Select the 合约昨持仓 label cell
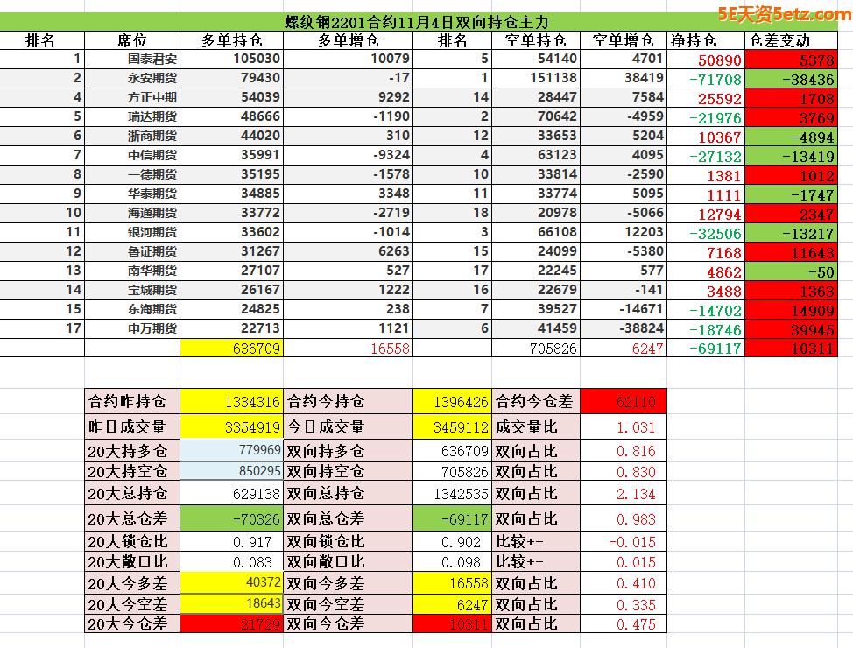Screen dimensions: 853x648 coord(132,402)
